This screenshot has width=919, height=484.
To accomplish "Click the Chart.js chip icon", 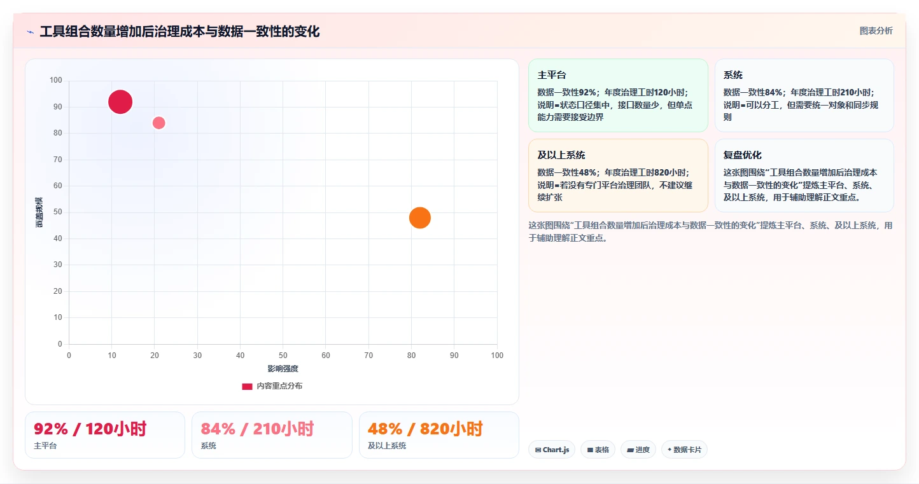I will pos(538,450).
